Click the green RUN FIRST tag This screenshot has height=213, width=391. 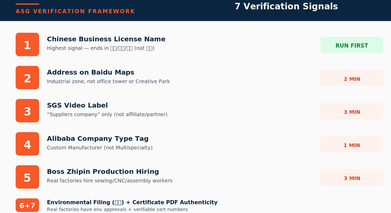click(351, 45)
